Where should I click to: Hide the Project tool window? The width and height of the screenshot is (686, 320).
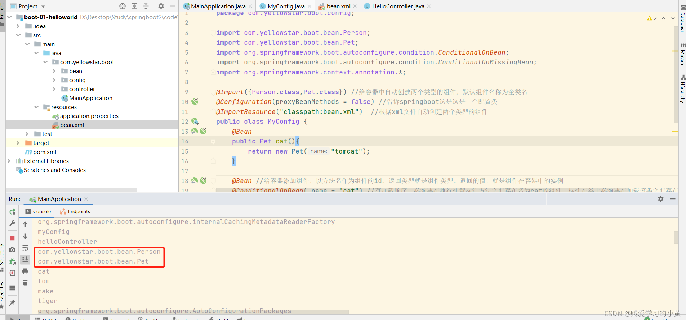(173, 6)
